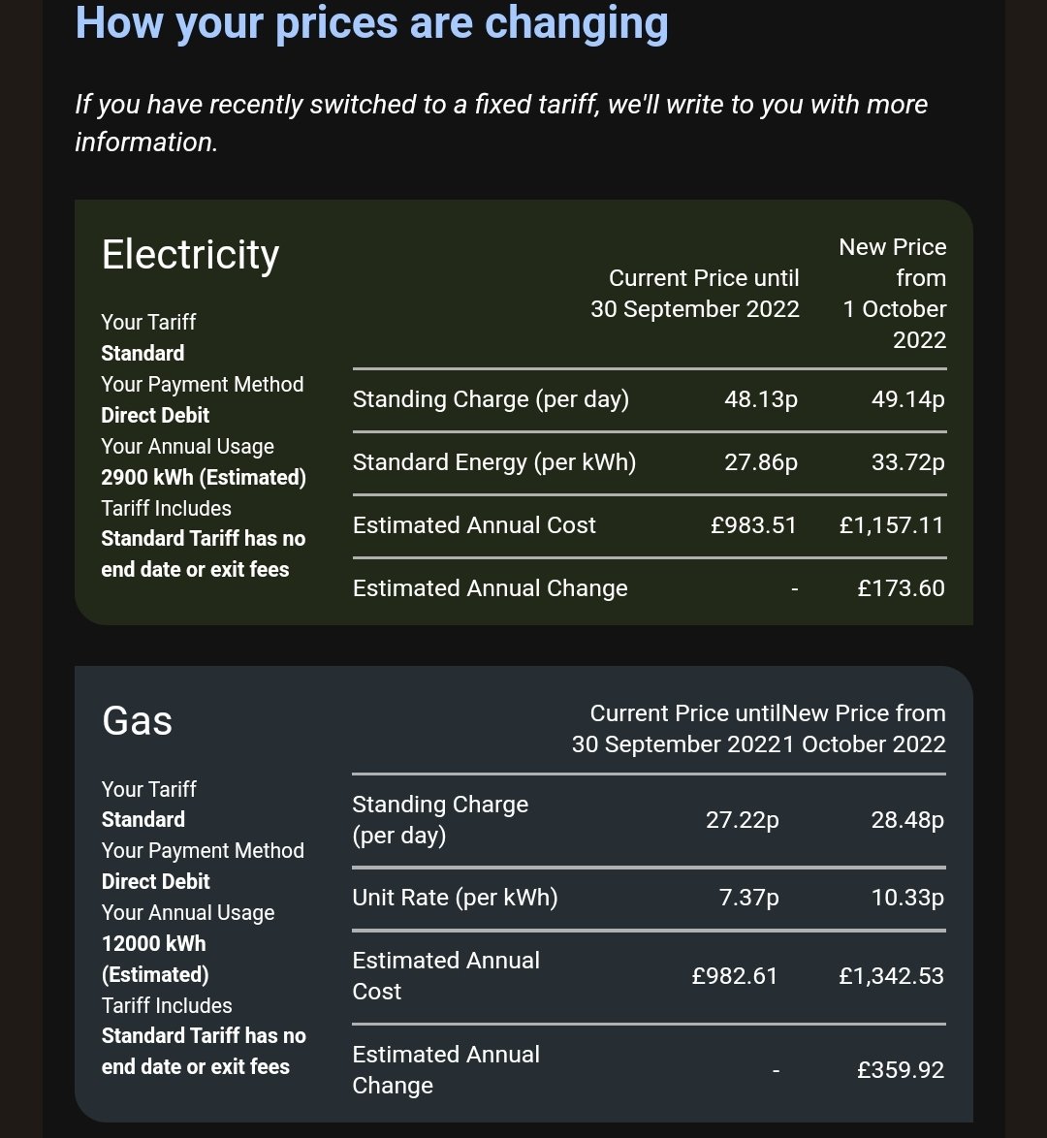Select the electricity current standing charge 48.13p
The image size is (1047, 1138).
(x=761, y=399)
